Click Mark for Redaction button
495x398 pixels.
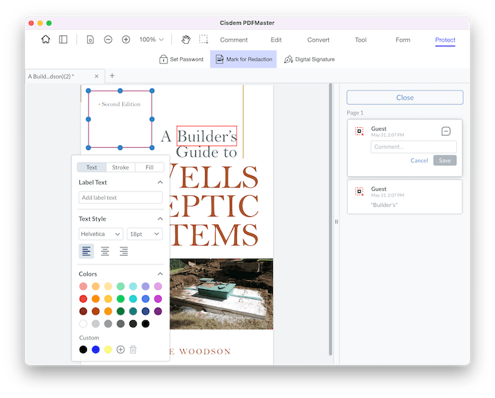coord(243,59)
